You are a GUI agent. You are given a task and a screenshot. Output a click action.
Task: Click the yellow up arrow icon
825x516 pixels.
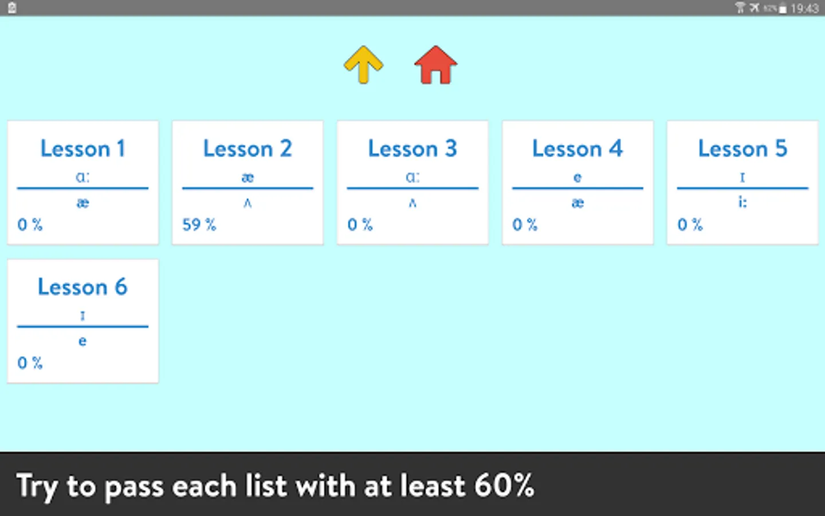363,65
